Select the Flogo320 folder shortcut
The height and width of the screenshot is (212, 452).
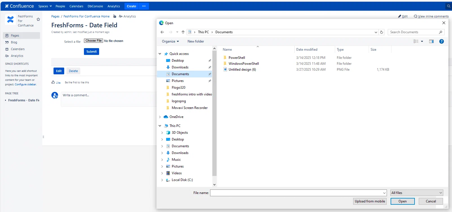click(179, 88)
